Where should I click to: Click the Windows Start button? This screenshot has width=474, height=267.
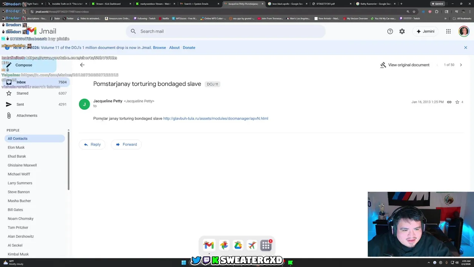[184, 263]
